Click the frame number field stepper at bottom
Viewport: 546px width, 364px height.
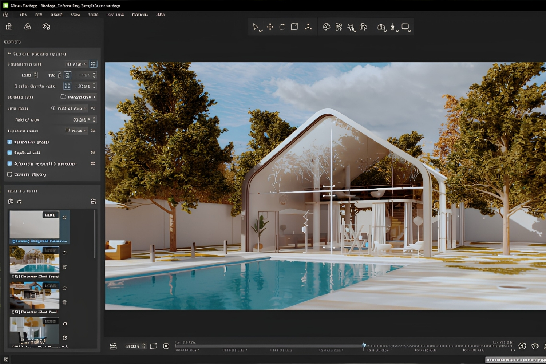[x=144, y=346]
